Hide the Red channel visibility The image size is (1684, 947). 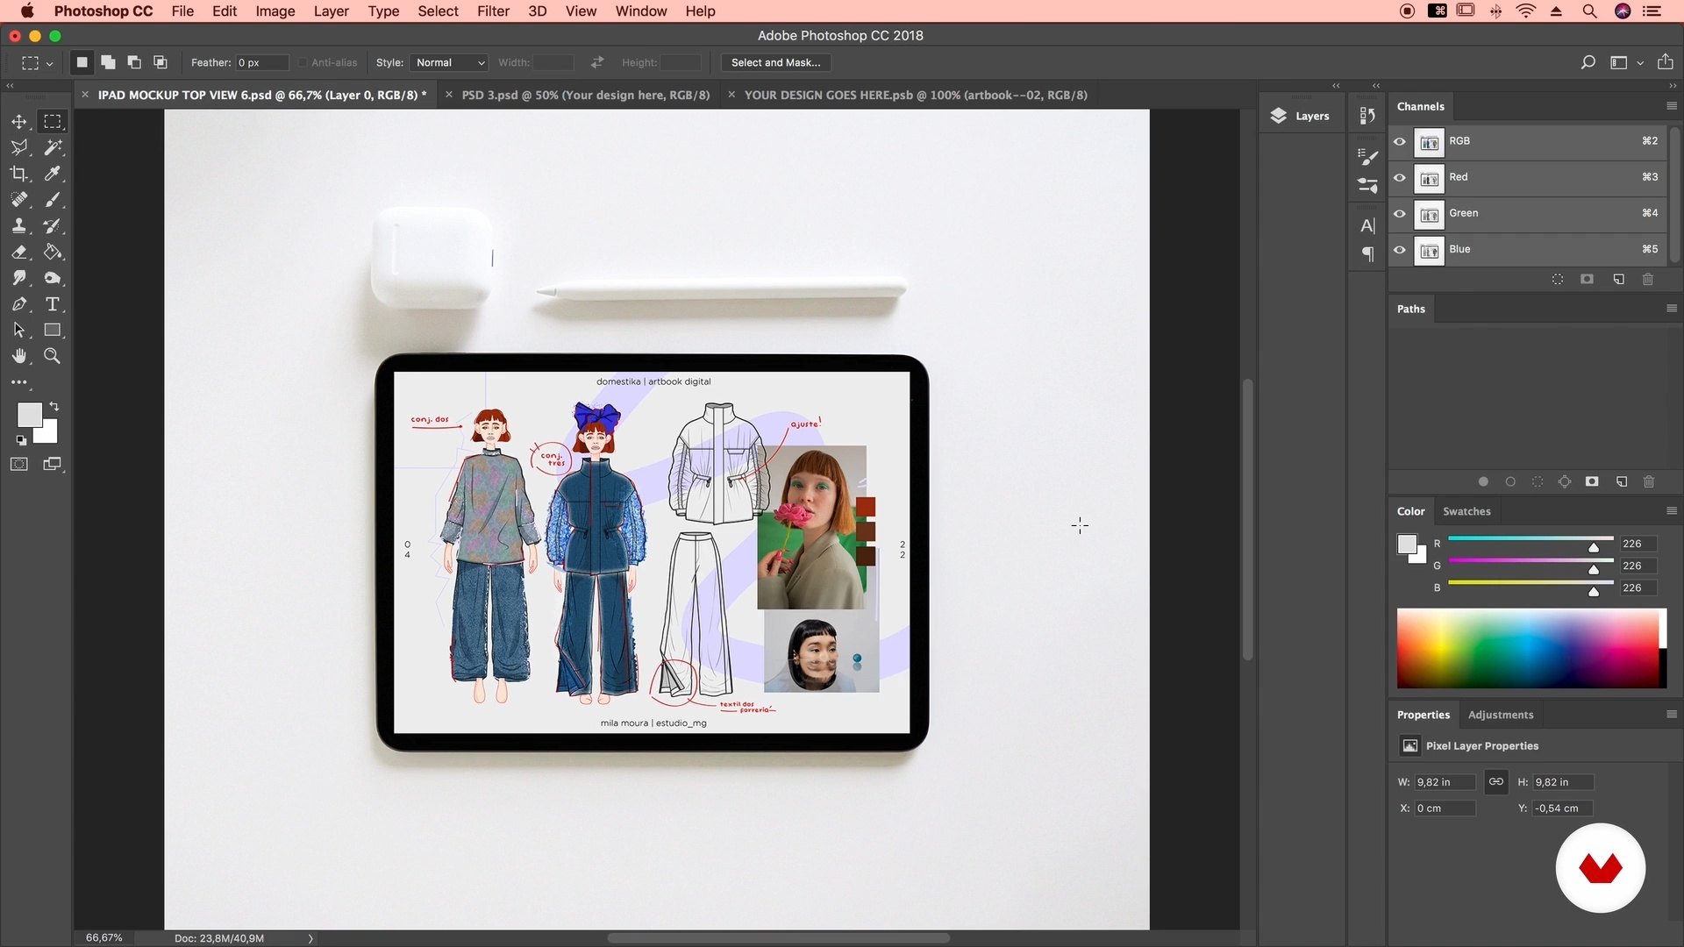pyautogui.click(x=1400, y=177)
